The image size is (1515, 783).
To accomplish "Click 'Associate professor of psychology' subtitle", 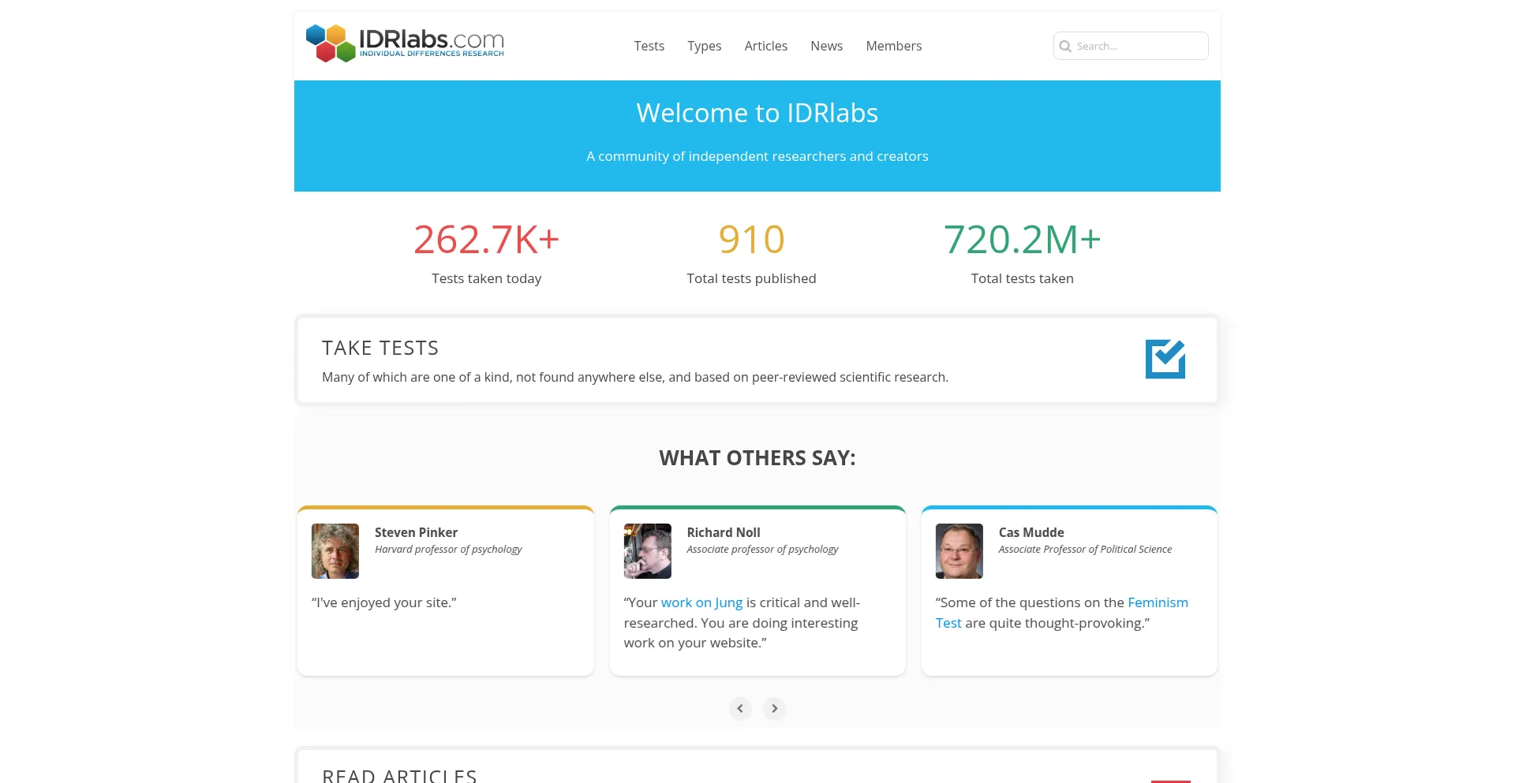I will pos(762,550).
